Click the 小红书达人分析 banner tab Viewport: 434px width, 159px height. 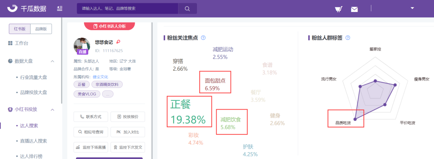point(110,26)
